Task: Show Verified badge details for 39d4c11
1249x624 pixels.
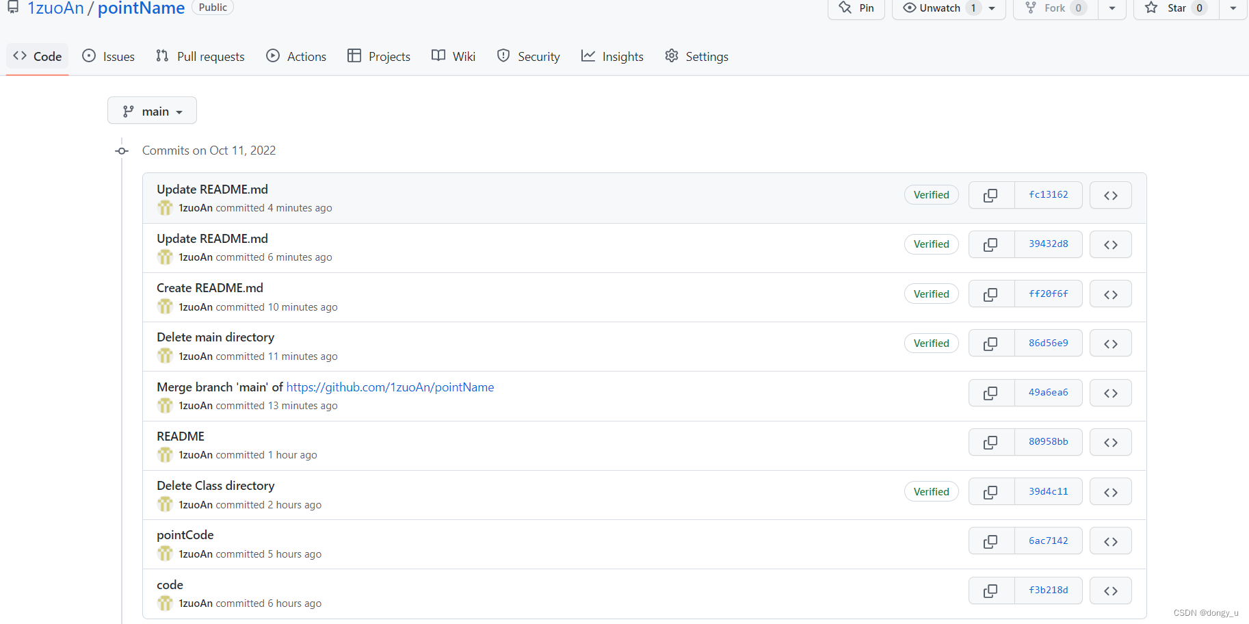Action: (932, 492)
